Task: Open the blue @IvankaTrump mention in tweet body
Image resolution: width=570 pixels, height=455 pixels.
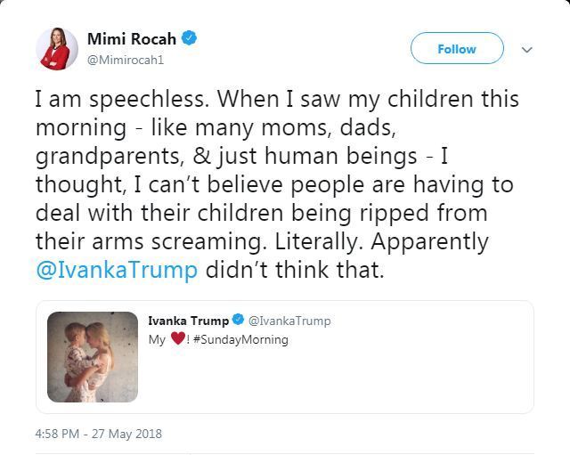Action: pyautogui.click(x=117, y=270)
